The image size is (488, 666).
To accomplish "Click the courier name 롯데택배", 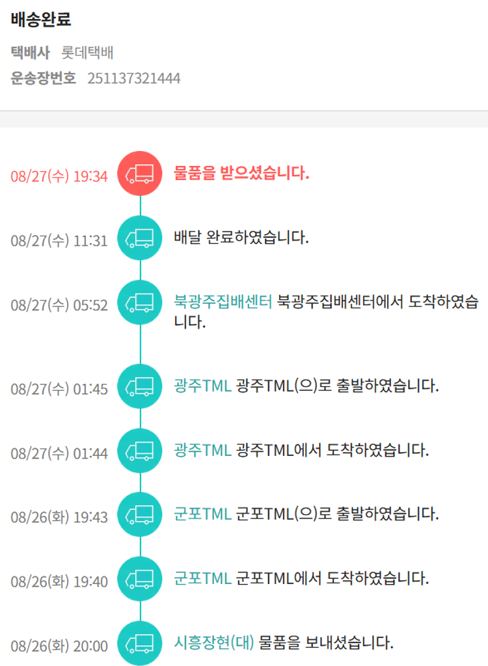I will [x=88, y=53].
